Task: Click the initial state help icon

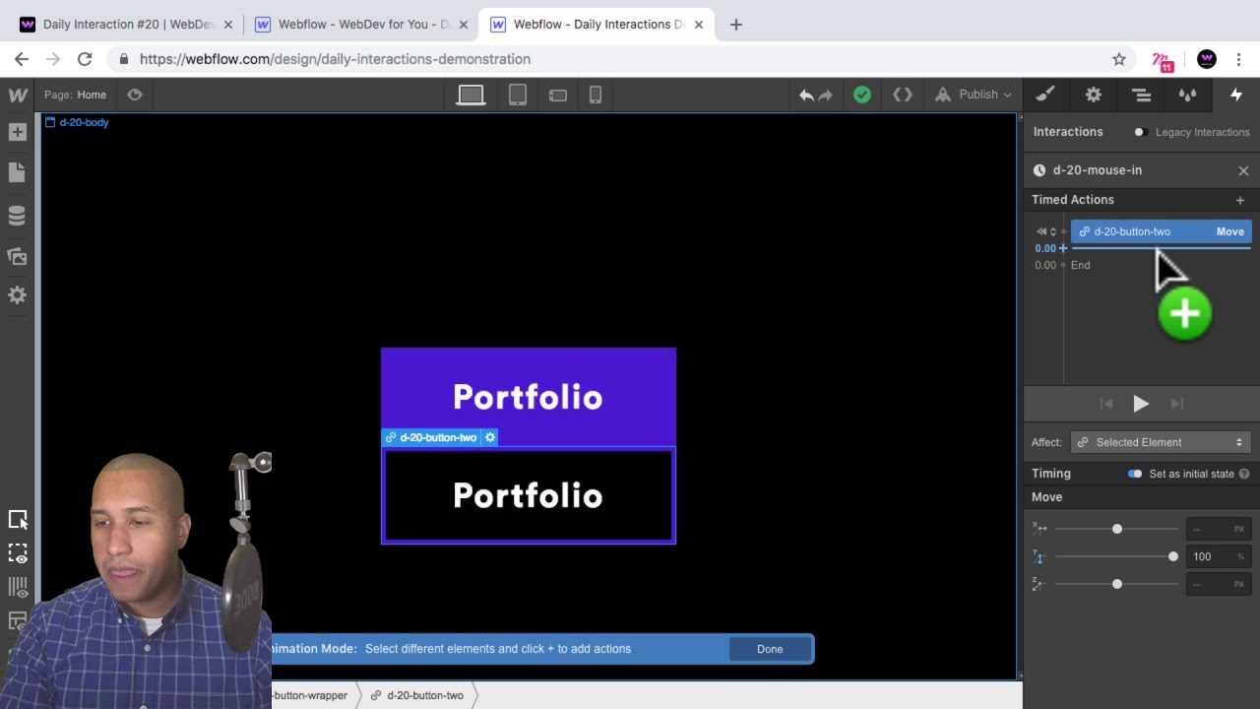Action: click(1244, 474)
